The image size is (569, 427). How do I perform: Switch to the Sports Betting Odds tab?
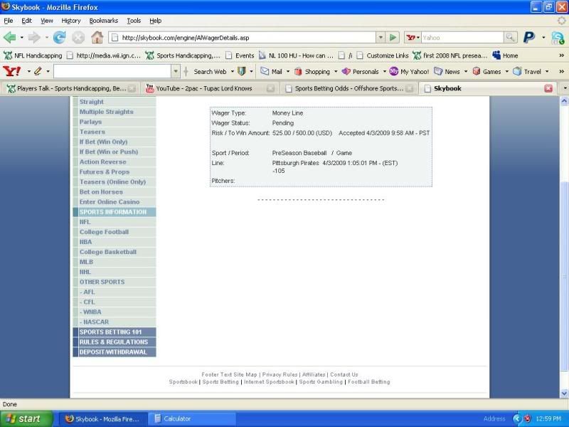click(x=349, y=88)
